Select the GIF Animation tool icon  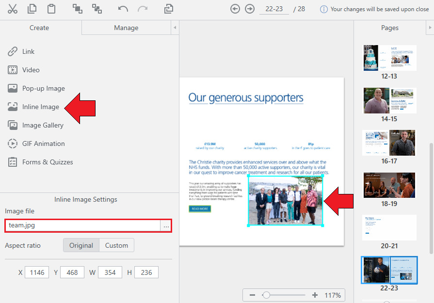[x=13, y=144]
